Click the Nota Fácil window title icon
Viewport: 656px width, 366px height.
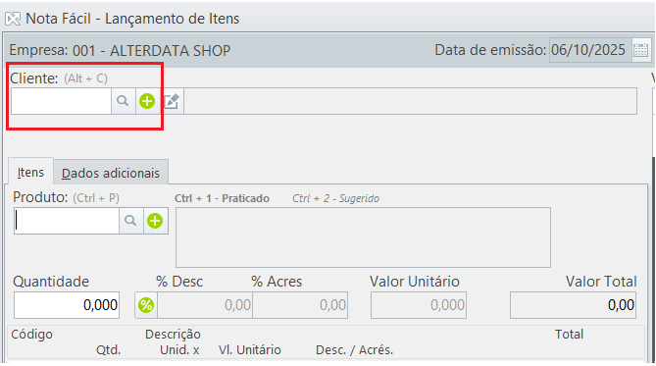(x=13, y=19)
